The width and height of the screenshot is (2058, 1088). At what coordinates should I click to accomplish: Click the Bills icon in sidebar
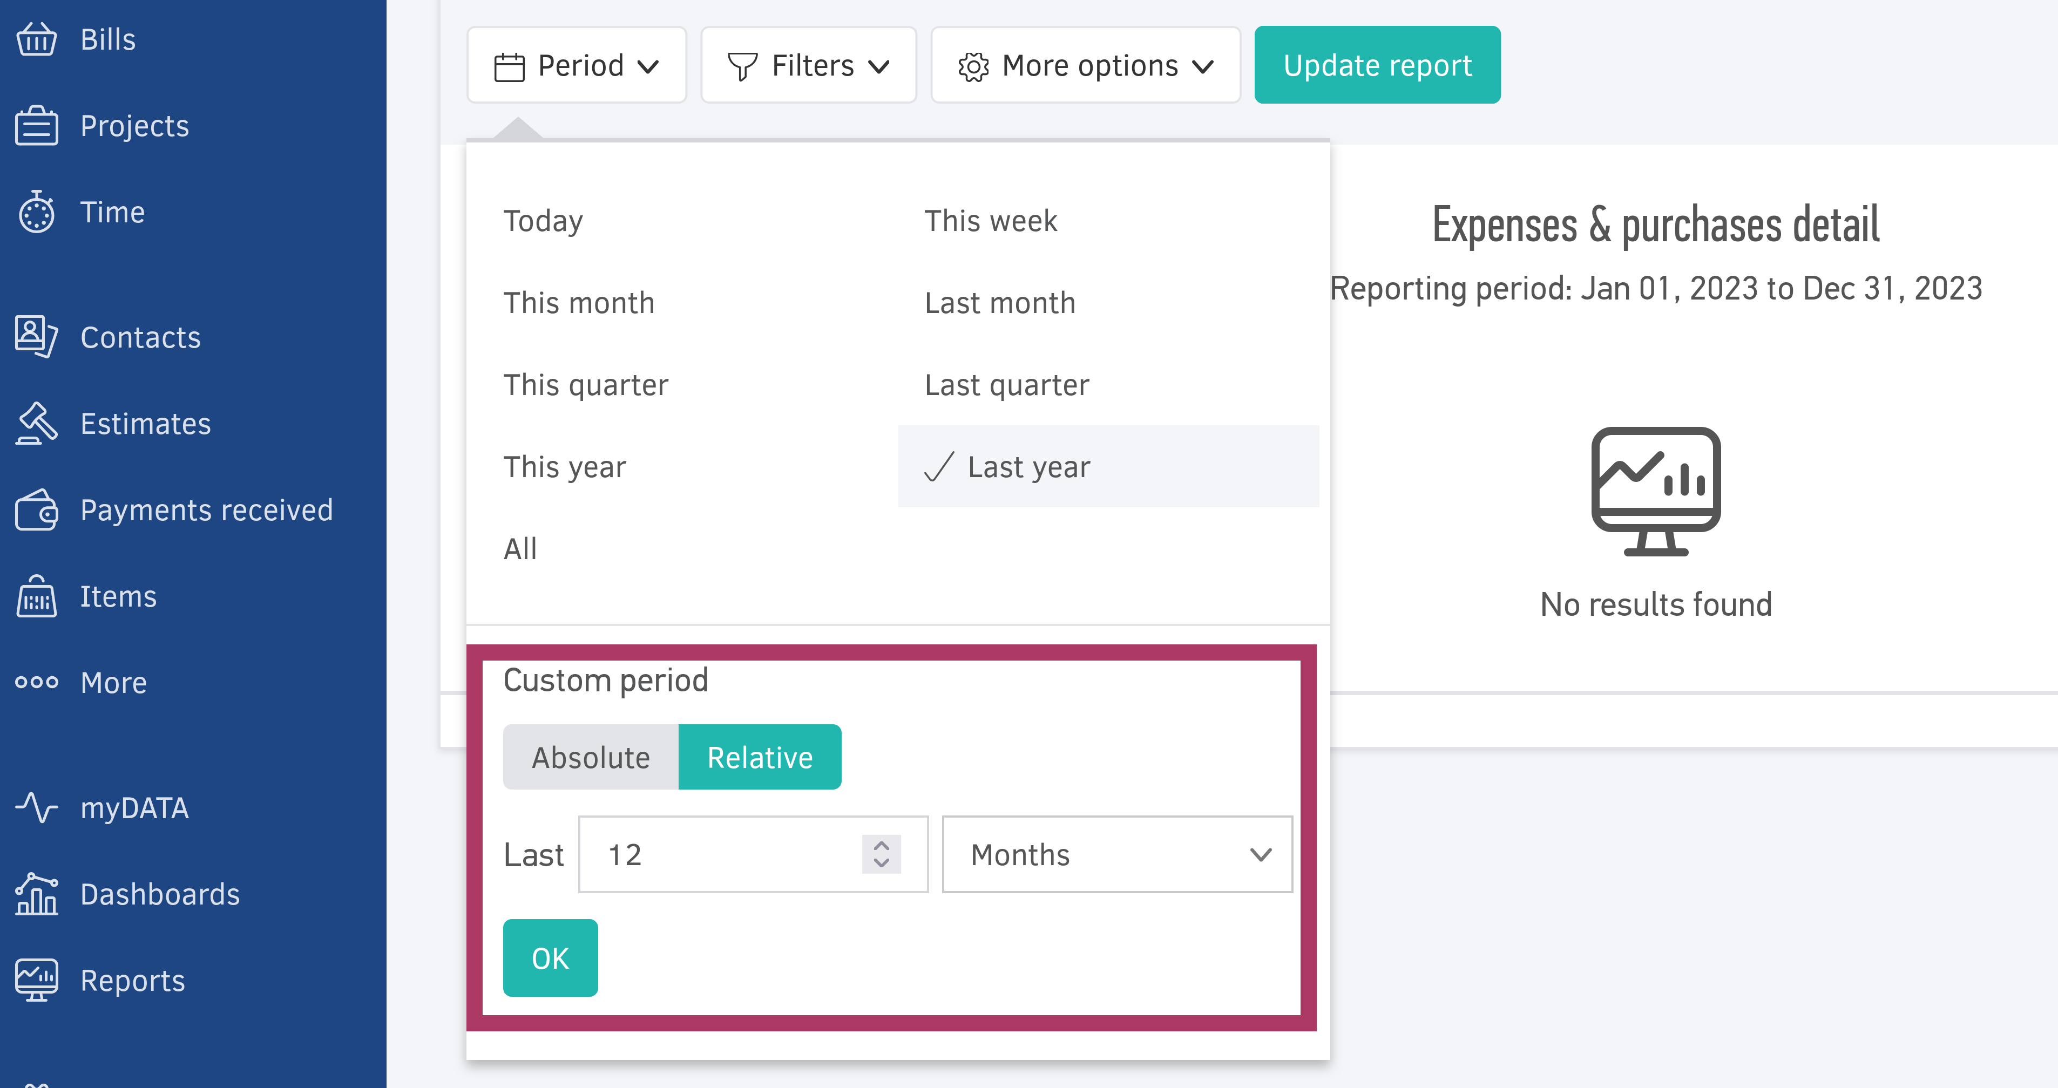[x=37, y=39]
